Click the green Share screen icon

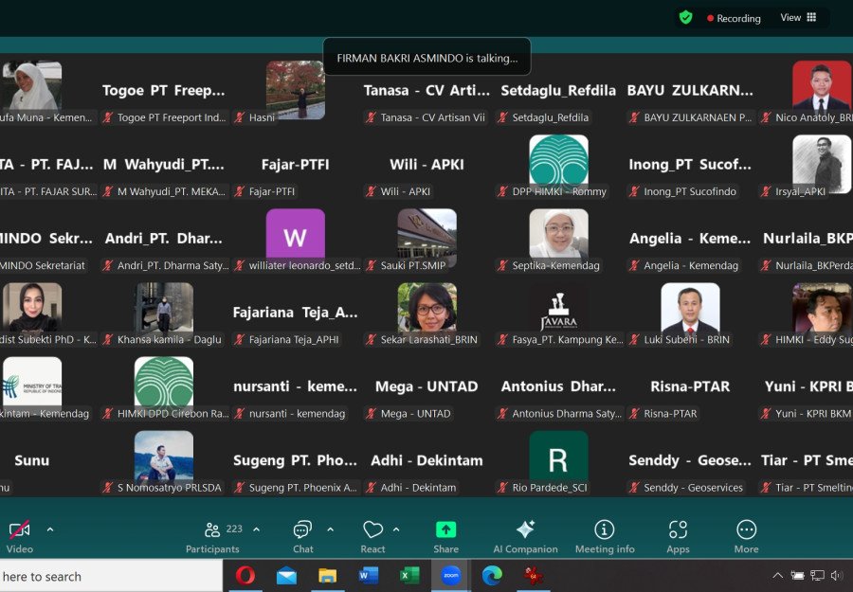tap(445, 529)
